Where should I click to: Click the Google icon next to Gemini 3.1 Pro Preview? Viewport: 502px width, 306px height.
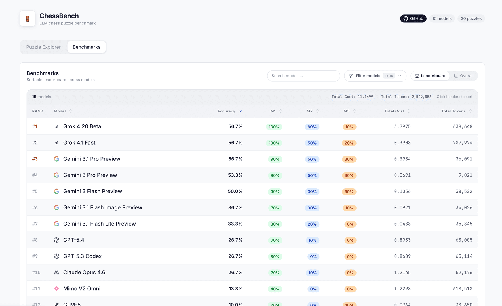pos(56,159)
